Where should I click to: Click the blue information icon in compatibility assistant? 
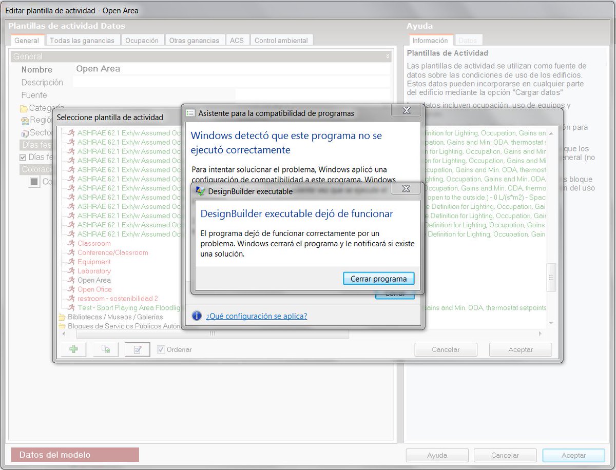197,316
